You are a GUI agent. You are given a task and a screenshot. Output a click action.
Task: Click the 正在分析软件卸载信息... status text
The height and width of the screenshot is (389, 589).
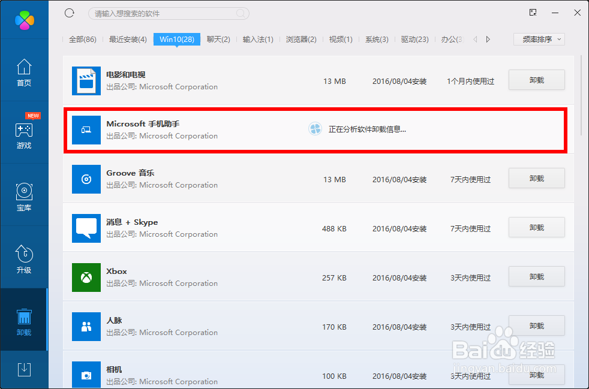pos(367,129)
